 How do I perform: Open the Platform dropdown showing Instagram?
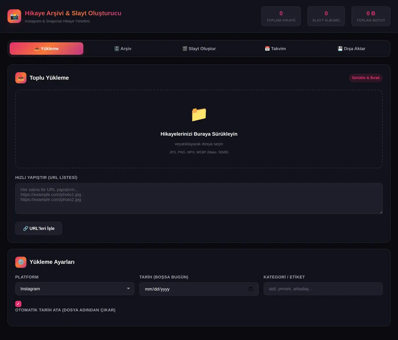[75, 289]
